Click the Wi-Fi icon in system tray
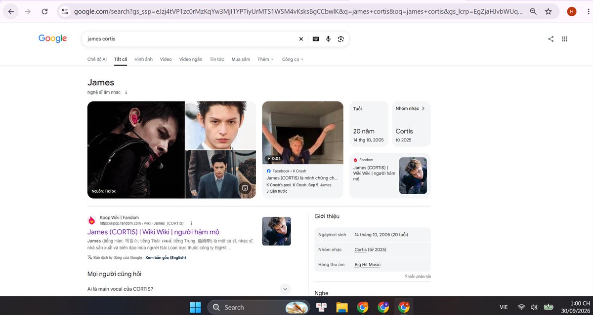Image resolution: width=593 pixels, height=315 pixels. (521, 307)
